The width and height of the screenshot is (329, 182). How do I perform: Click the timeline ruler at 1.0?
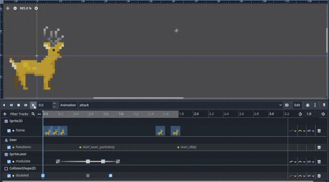tap(121, 114)
